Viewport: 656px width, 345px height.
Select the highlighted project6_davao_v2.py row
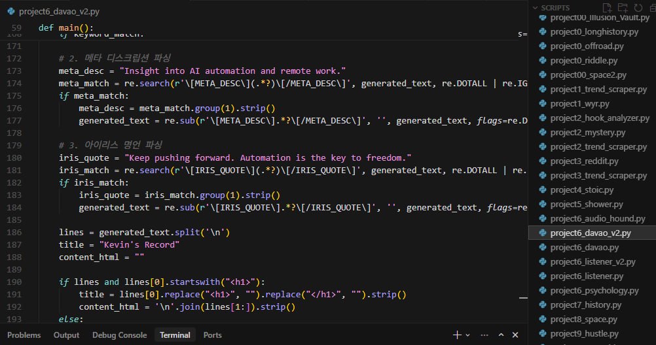(591, 233)
